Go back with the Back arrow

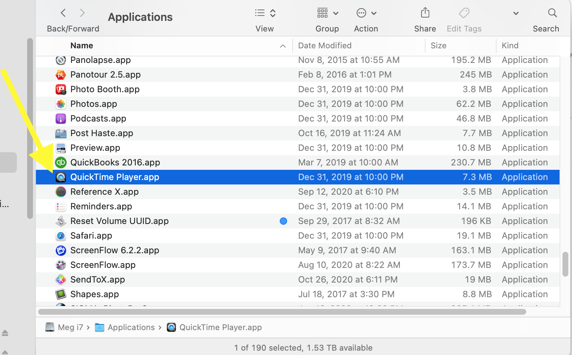(x=63, y=13)
